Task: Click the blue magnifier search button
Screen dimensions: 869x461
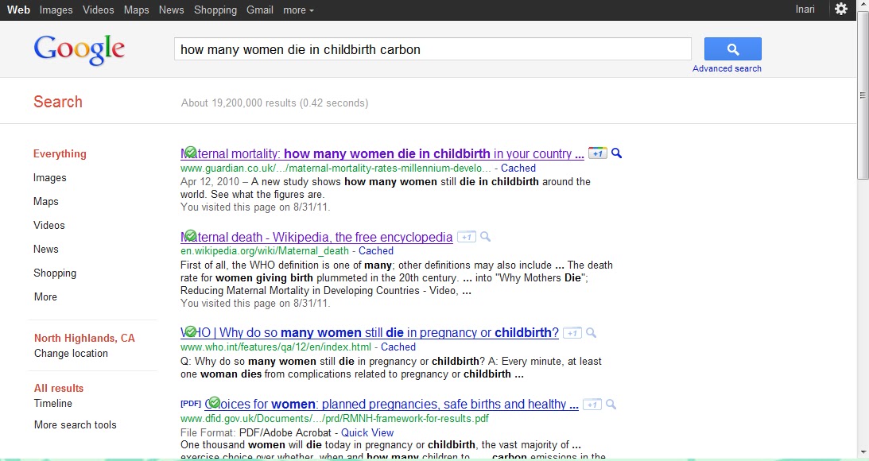Action: pos(733,48)
